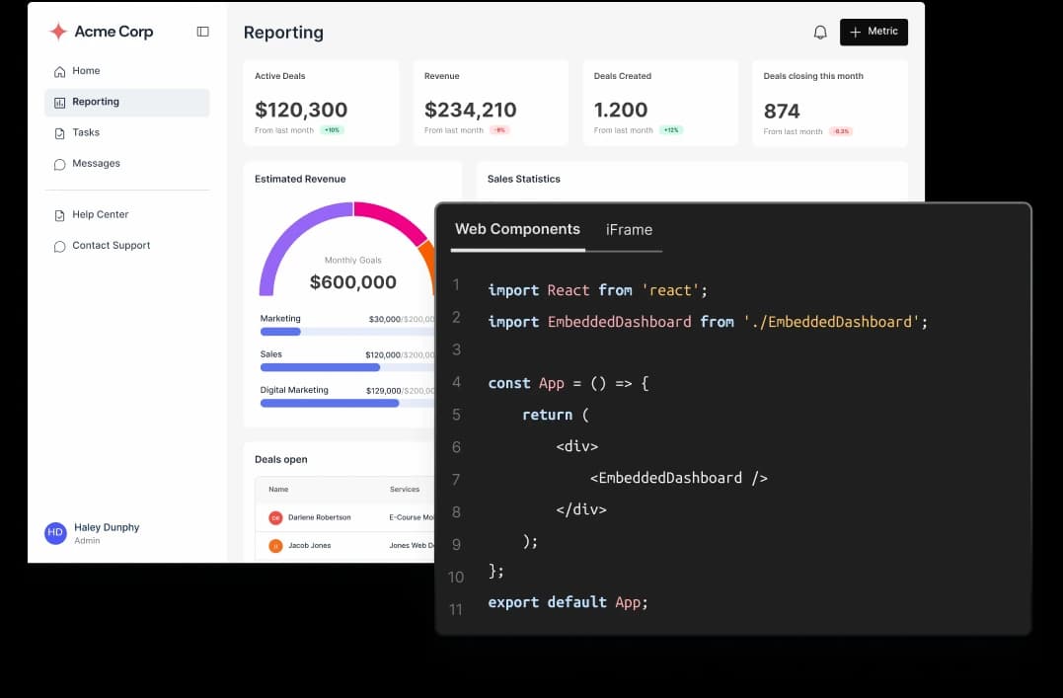Click the Name column header
Image resolution: width=1063 pixels, height=698 pixels.
point(278,489)
